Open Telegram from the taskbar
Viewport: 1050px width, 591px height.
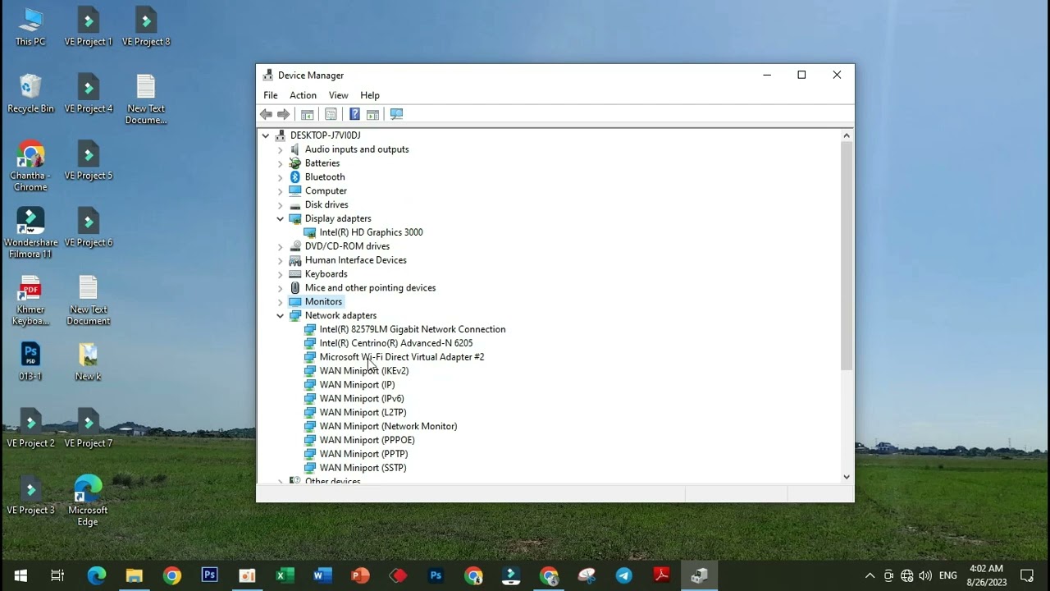tap(624, 575)
